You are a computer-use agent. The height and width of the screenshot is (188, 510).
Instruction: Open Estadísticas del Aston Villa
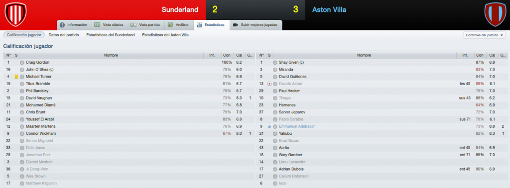pyautogui.click(x=165, y=35)
